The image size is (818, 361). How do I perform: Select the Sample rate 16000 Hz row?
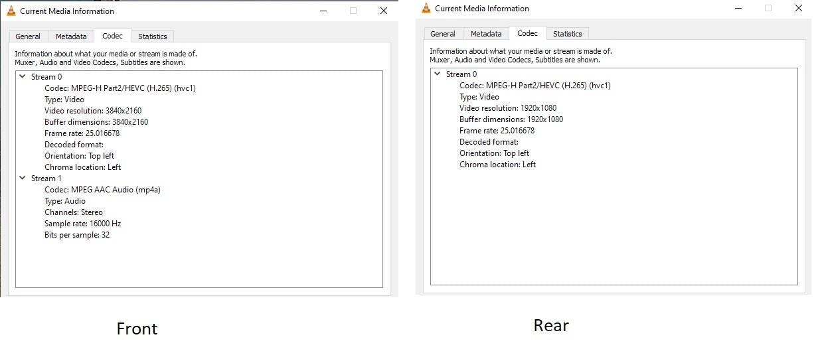82,224
